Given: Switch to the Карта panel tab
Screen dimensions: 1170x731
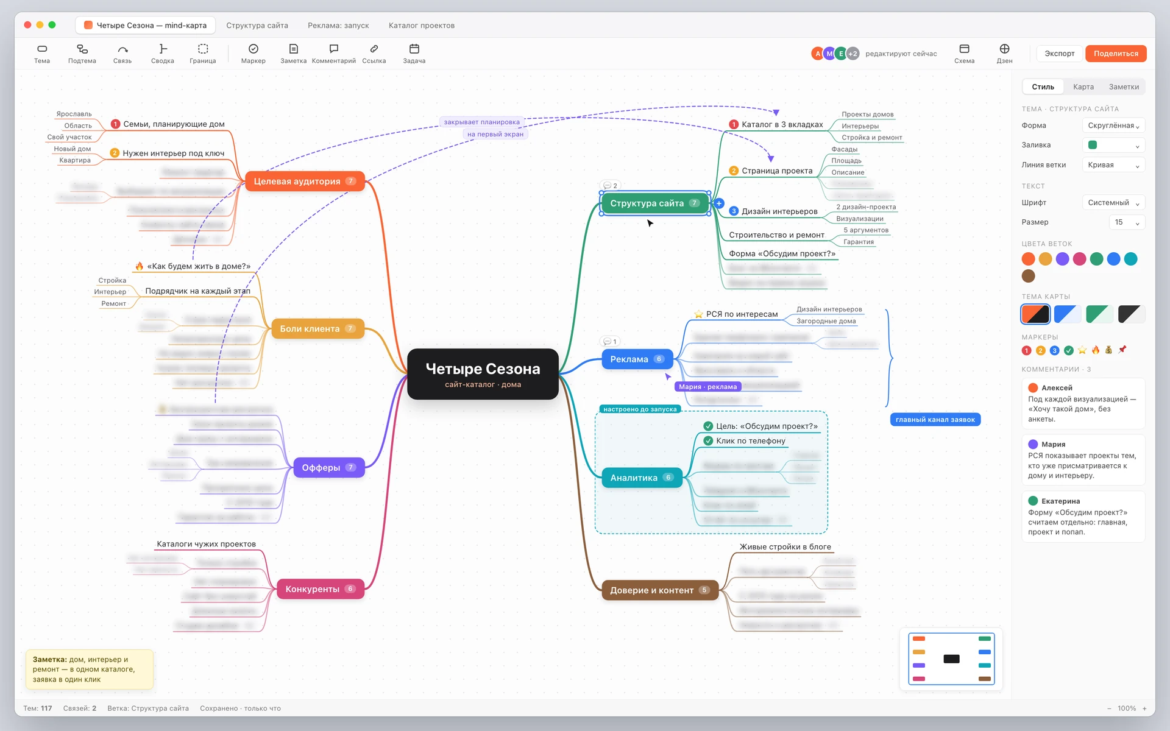Looking at the screenshot, I should pos(1083,87).
